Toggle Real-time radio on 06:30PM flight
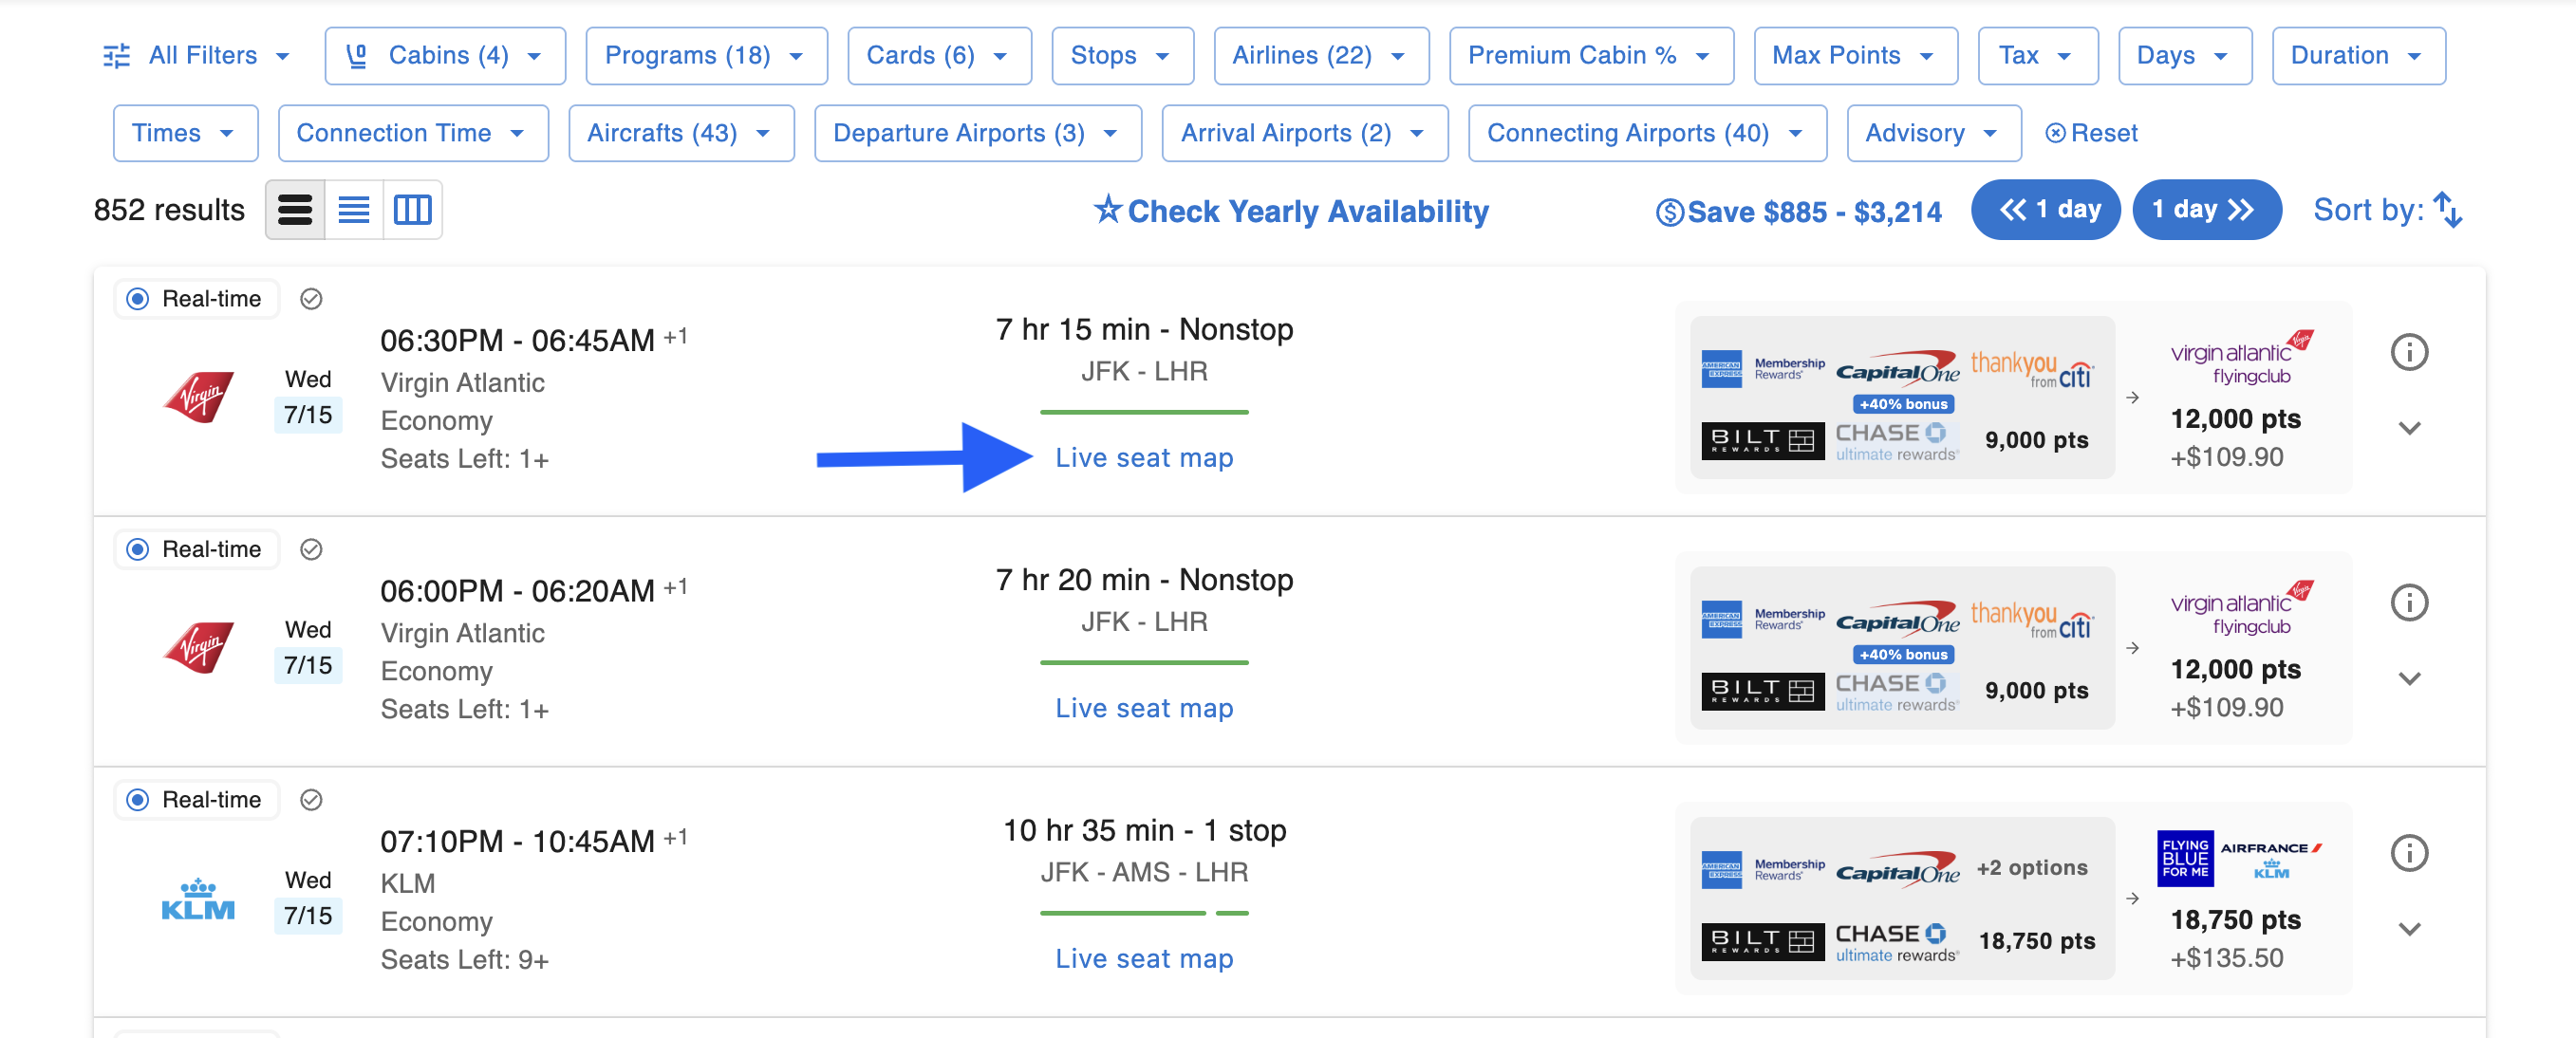This screenshot has width=2576, height=1038. tap(138, 299)
